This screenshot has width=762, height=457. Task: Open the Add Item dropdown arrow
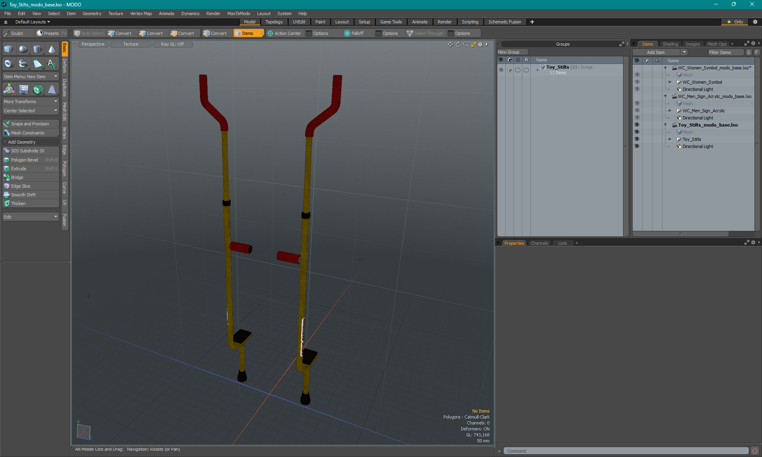(684, 52)
